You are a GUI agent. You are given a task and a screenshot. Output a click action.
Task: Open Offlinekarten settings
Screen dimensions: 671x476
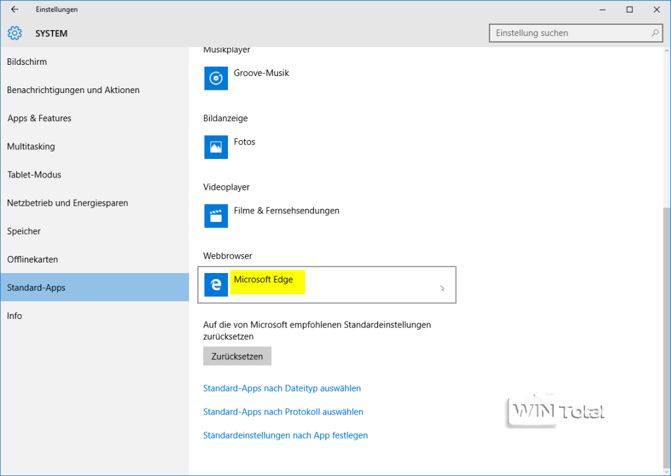pos(94,259)
